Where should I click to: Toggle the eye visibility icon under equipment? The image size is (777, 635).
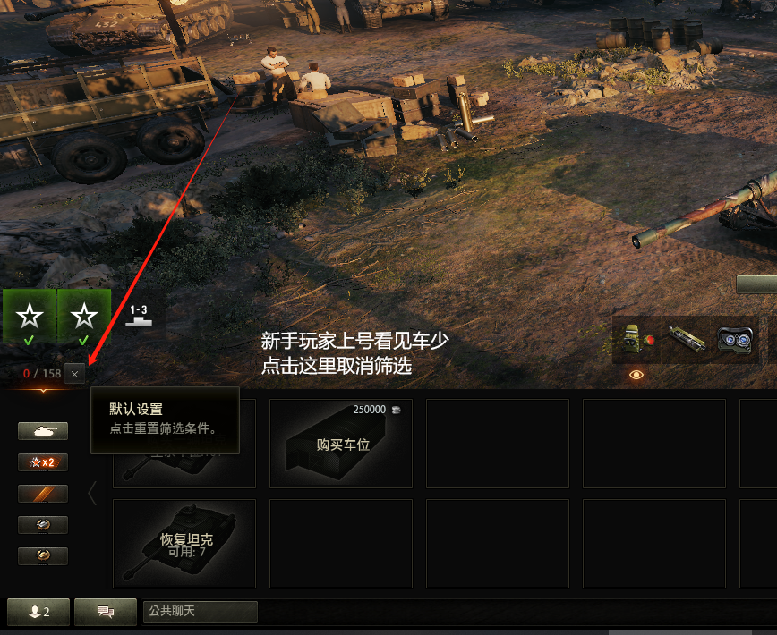(x=636, y=375)
